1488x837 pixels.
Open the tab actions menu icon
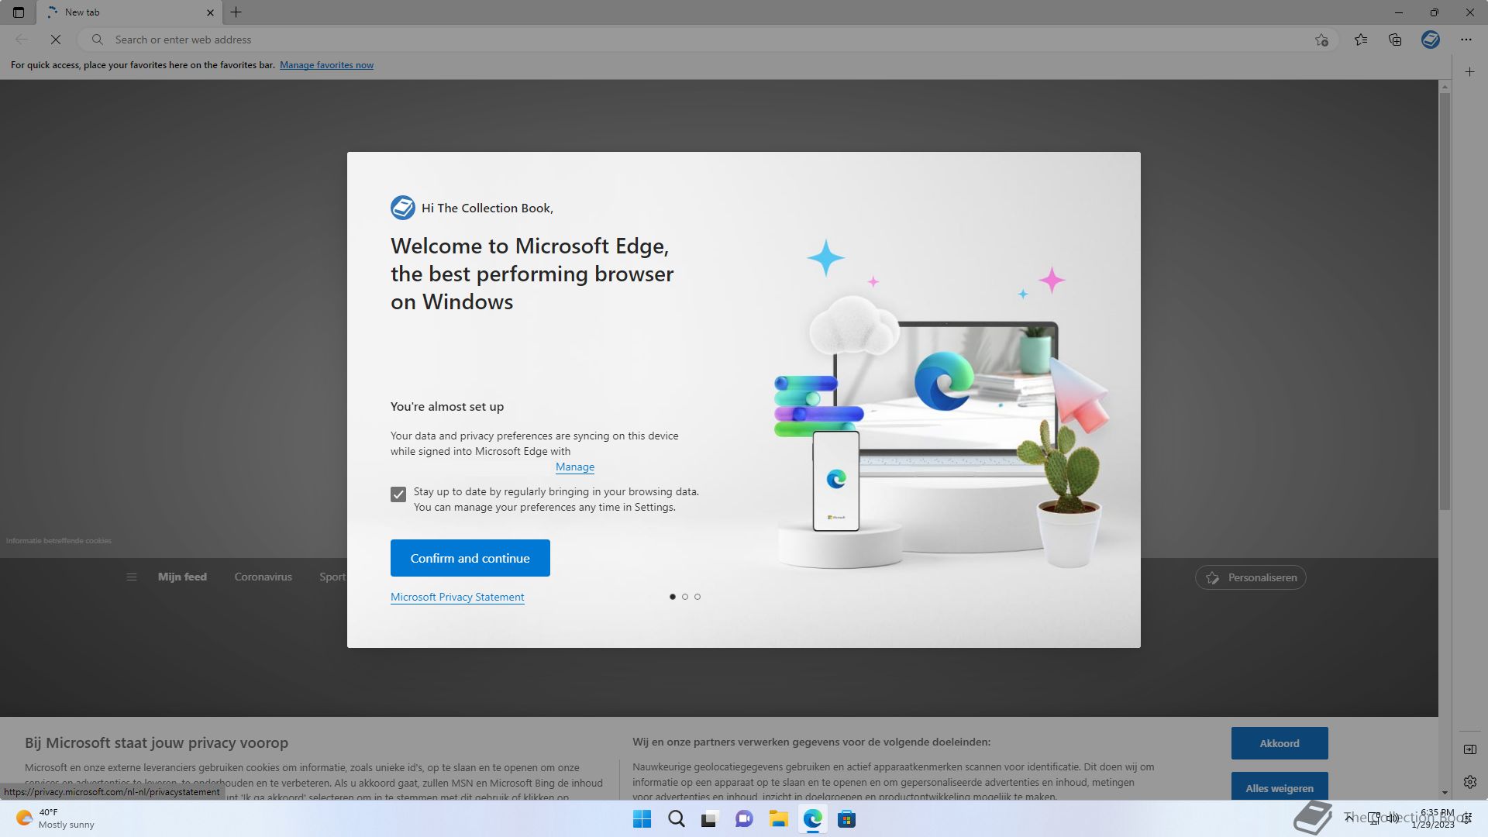click(19, 12)
